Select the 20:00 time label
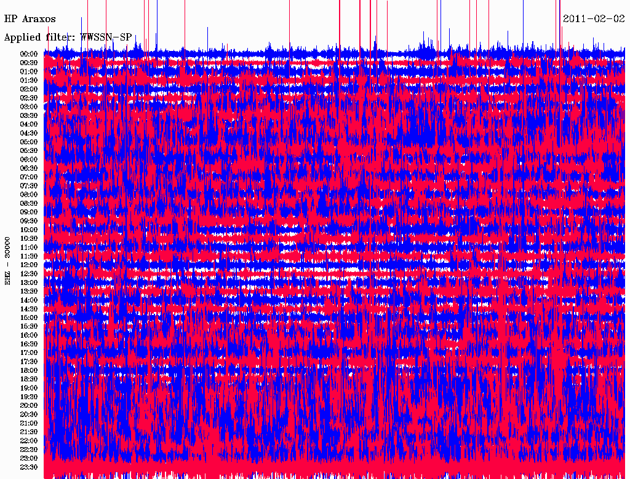Image resolution: width=630 pixels, height=479 pixels. click(29, 405)
